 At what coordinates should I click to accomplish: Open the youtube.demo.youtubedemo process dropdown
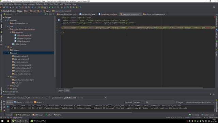tap(79, 98)
